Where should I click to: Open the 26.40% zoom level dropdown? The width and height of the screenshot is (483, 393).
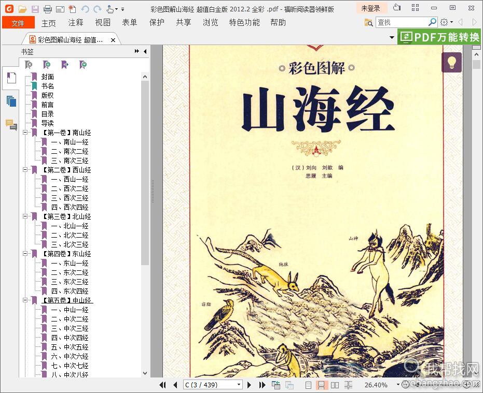point(398,385)
